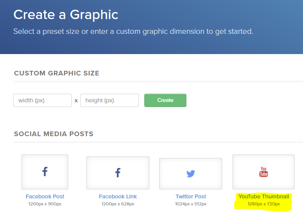Select the highlighted YouTube Thumbnail link

tap(264, 196)
